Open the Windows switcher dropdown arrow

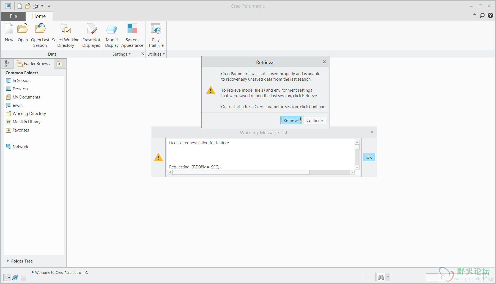[x=42, y=6]
